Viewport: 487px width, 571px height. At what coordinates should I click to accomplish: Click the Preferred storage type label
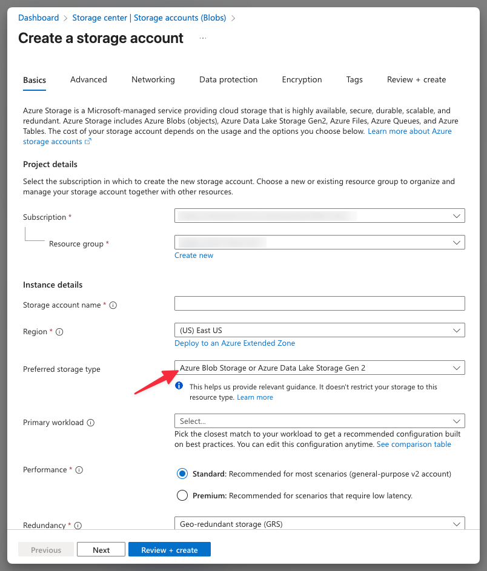(62, 369)
